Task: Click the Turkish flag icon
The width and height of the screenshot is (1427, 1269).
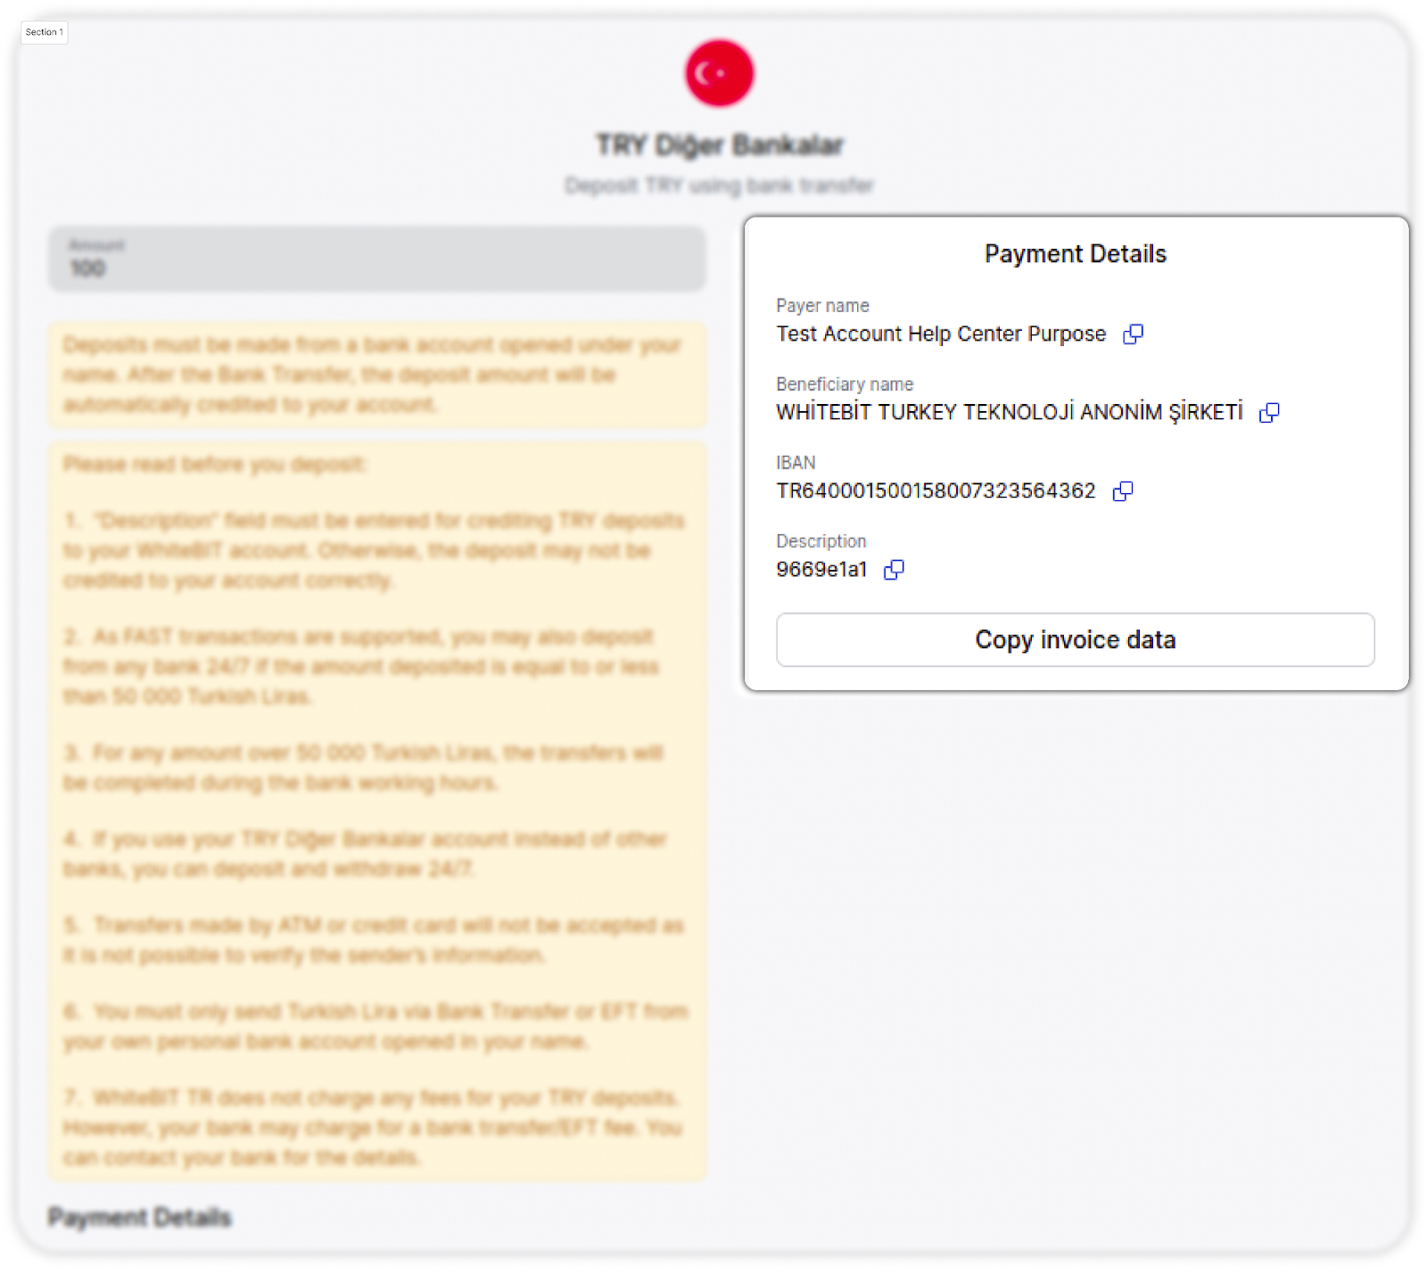Action: pyautogui.click(x=719, y=73)
